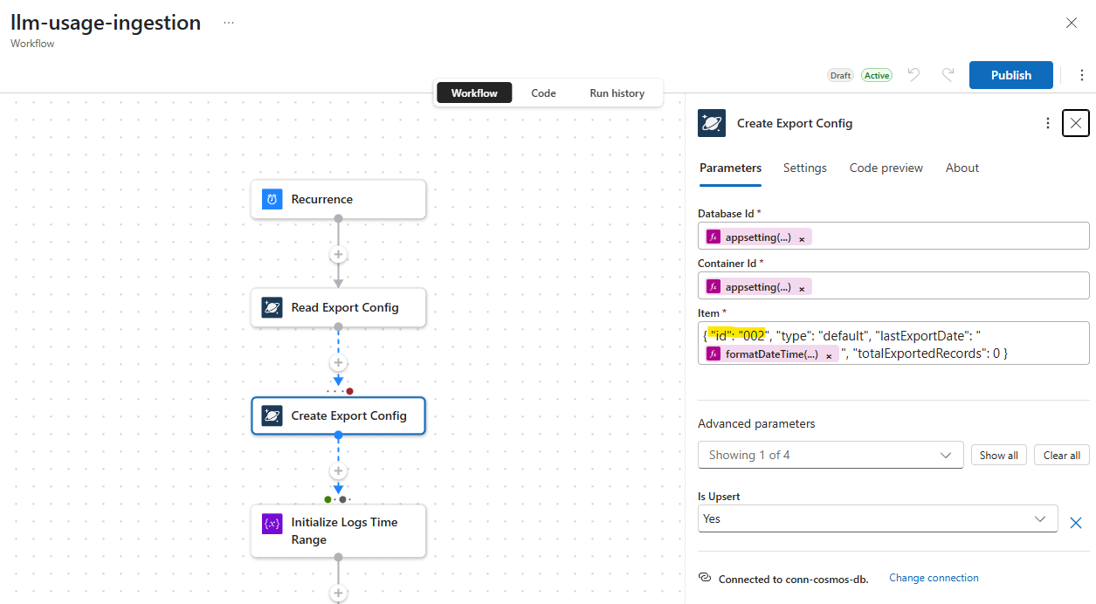Click fx icon on formatDateTime token
Screen dimensions: 1096x604
tap(713, 354)
